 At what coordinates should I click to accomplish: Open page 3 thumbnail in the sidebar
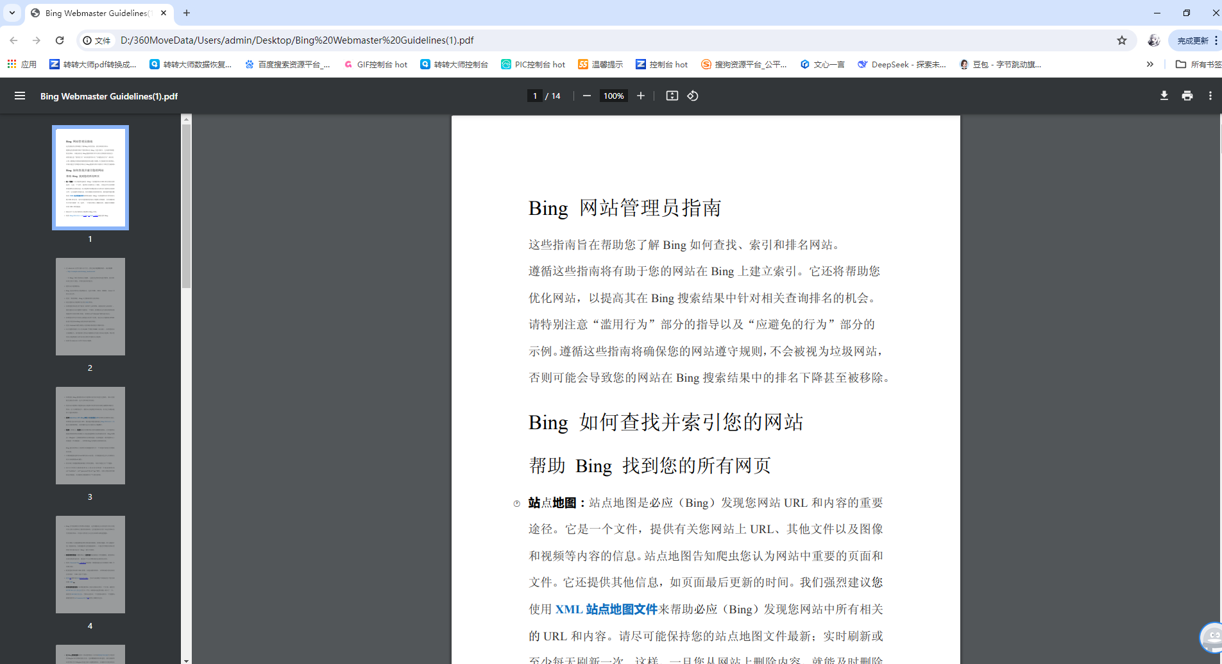90,435
